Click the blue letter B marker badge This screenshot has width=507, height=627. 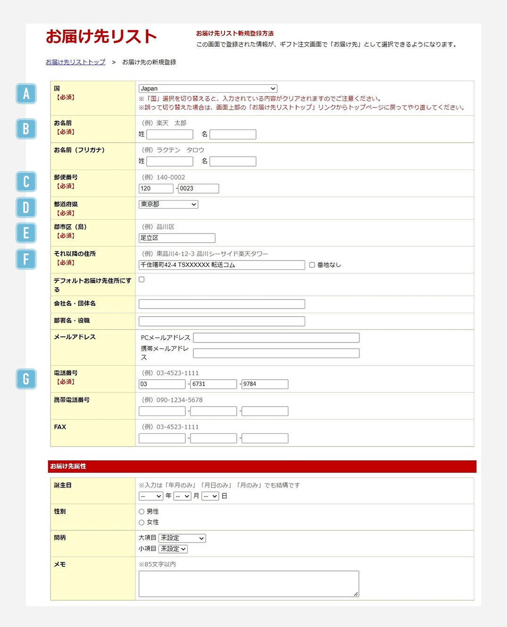(x=26, y=129)
